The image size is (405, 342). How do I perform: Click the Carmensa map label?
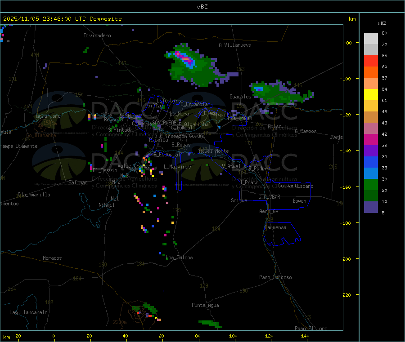(x=275, y=227)
